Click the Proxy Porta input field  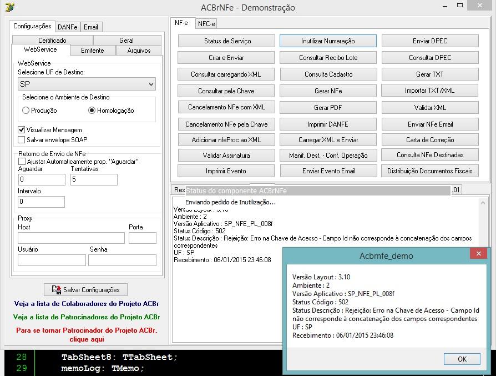143,238
